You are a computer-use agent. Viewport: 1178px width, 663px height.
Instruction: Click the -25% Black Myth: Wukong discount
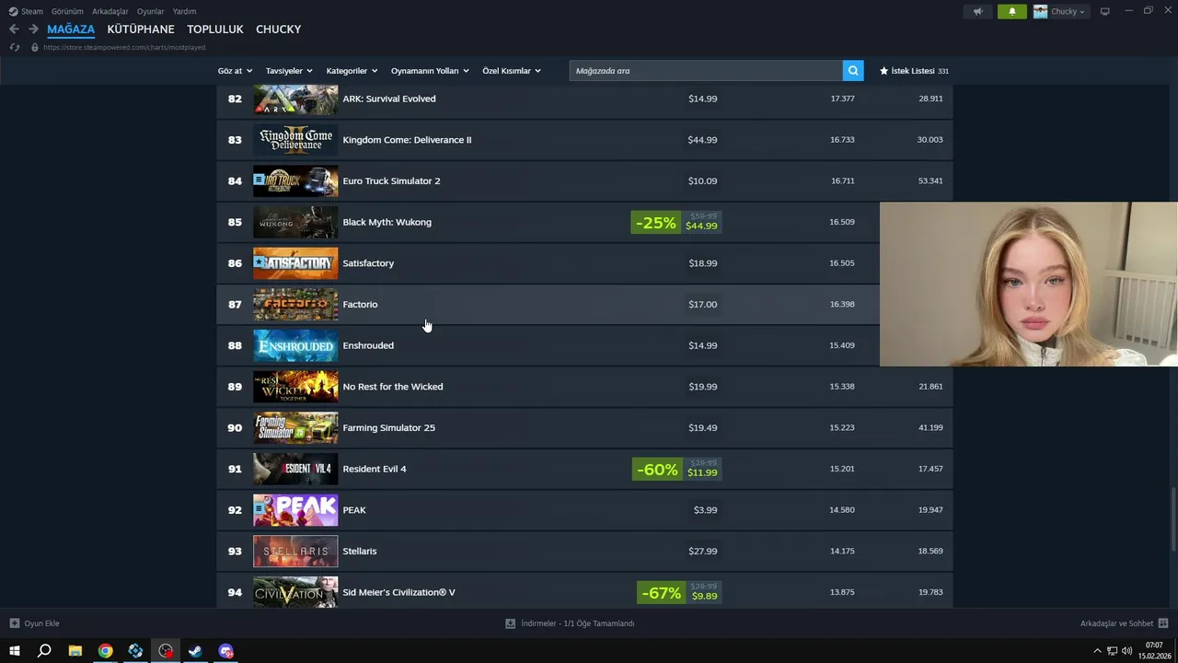[x=655, y=223]
